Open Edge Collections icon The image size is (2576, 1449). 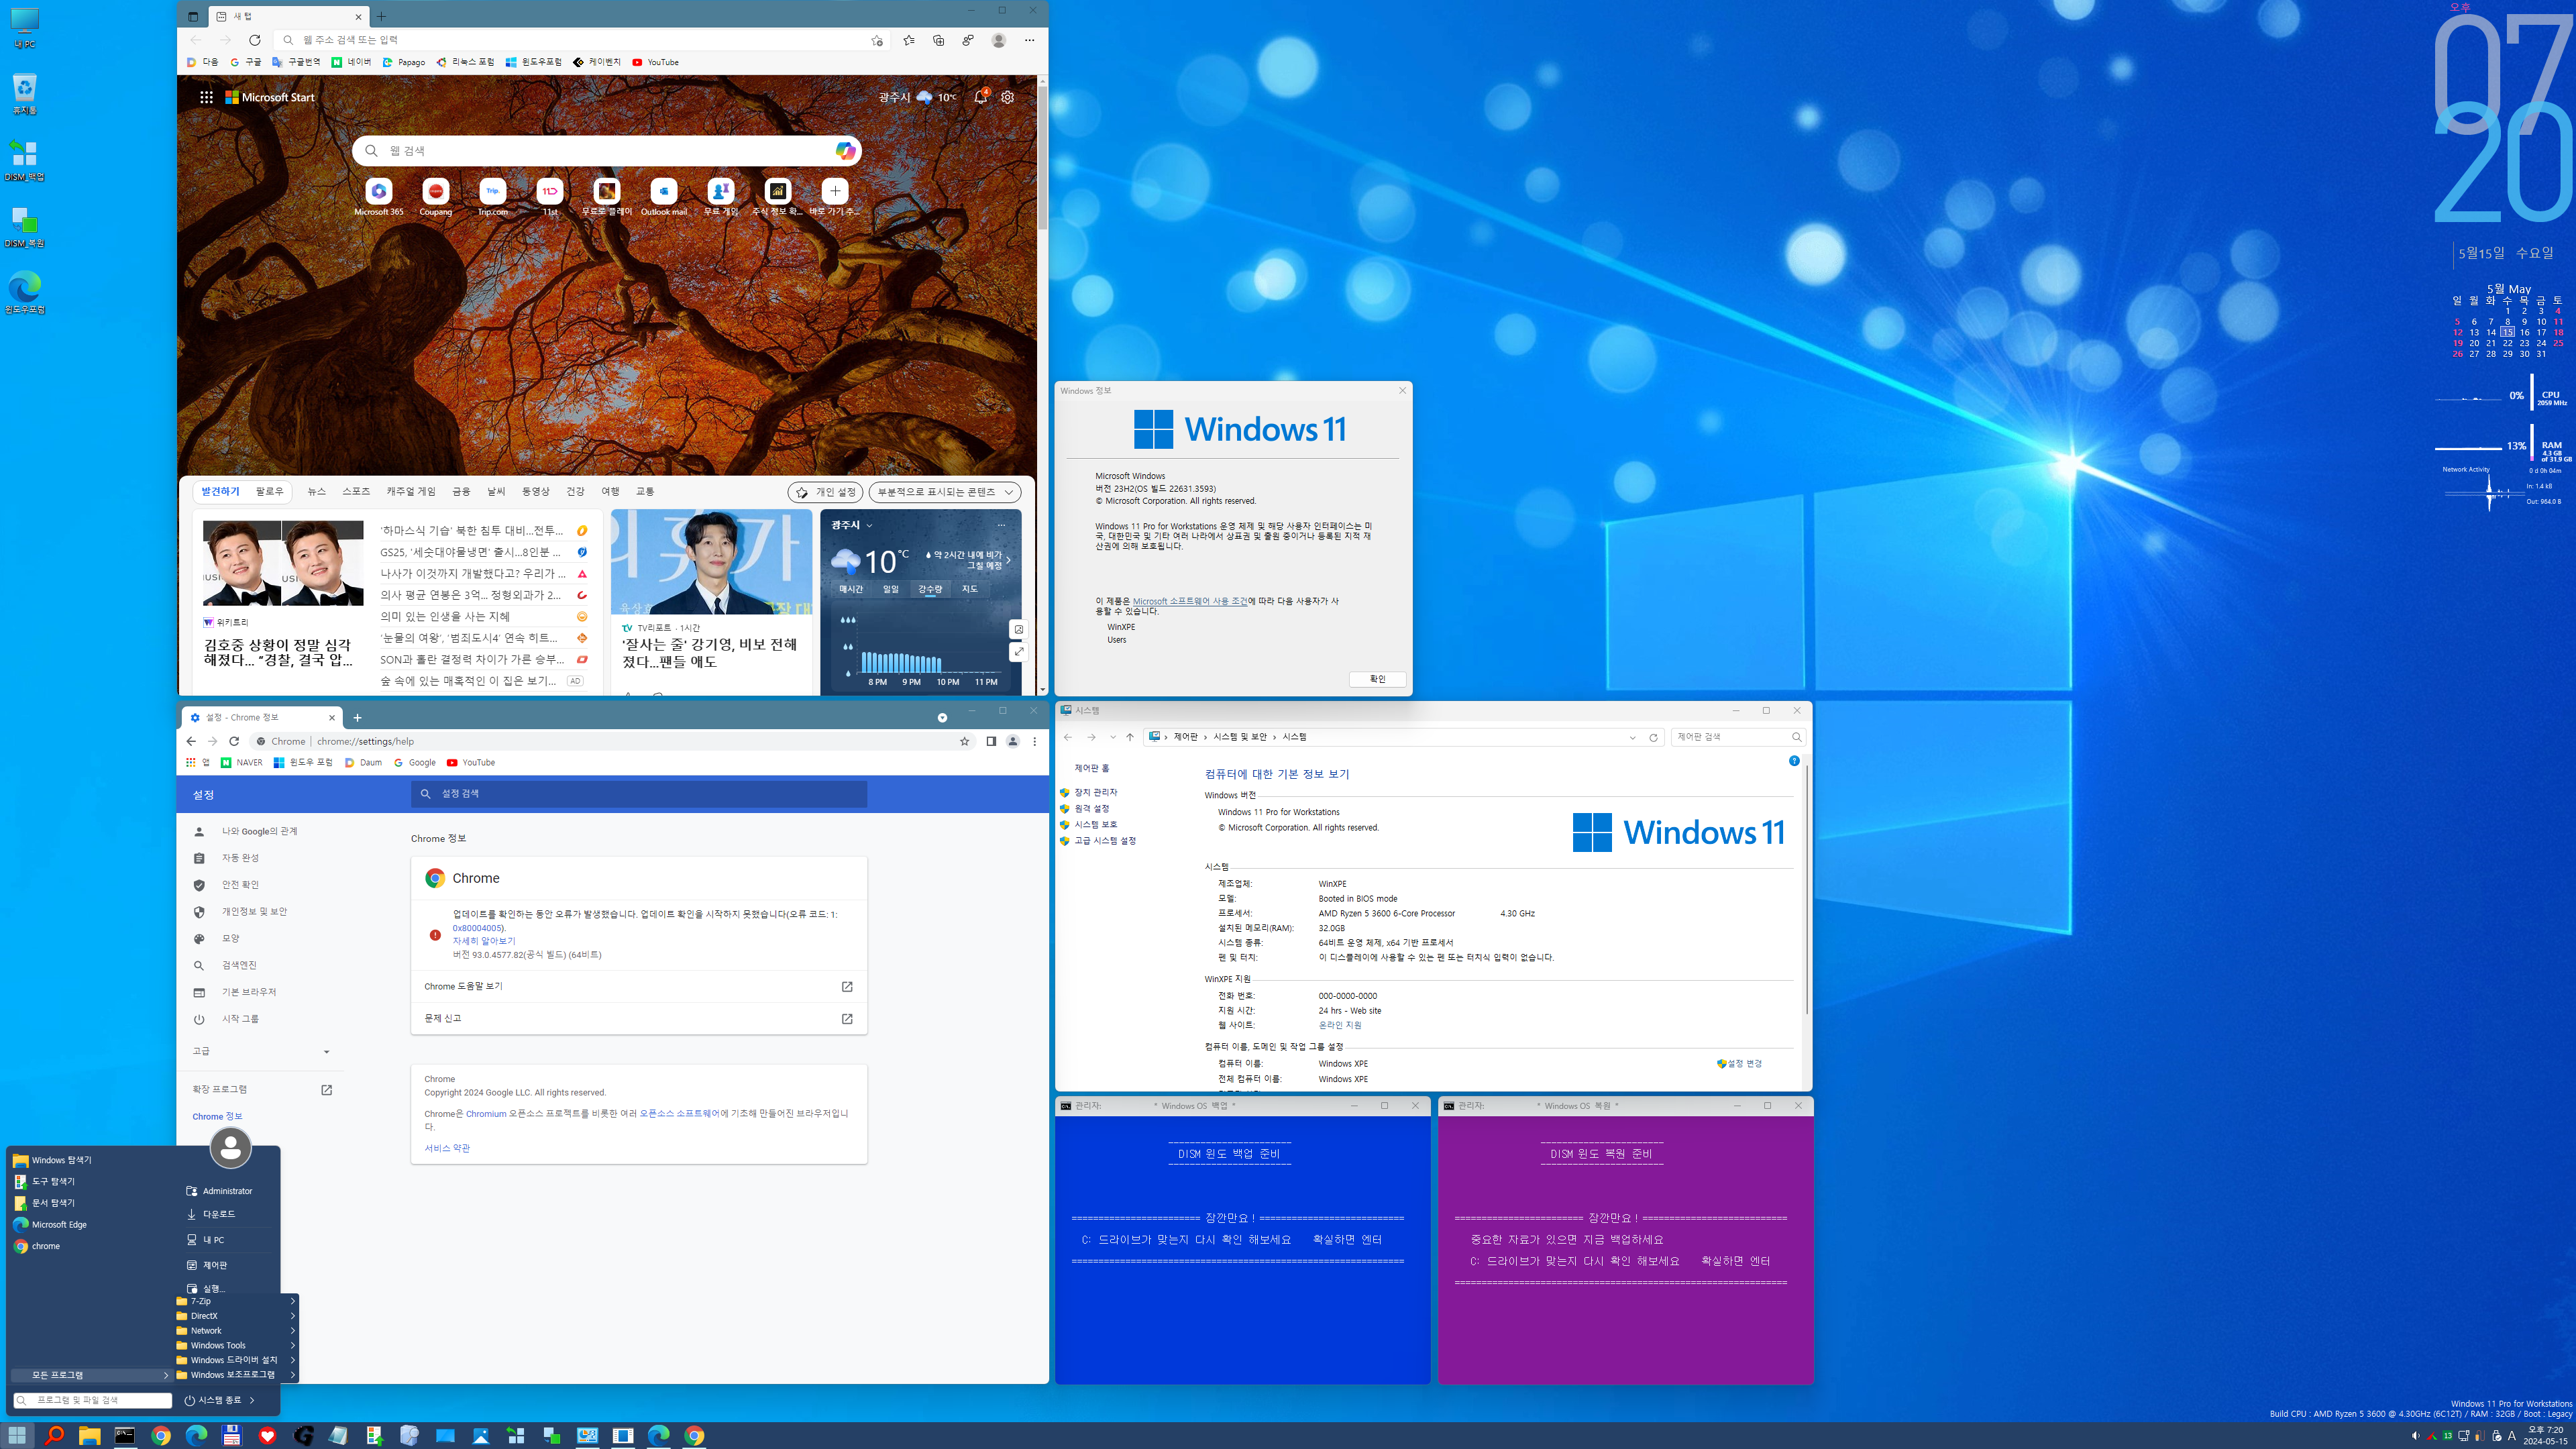click(938, 40)
